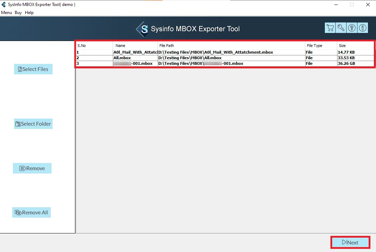Click File type cell in row 1
The width and height of the screenshot is (376, 252).
[x=321, y=52]
